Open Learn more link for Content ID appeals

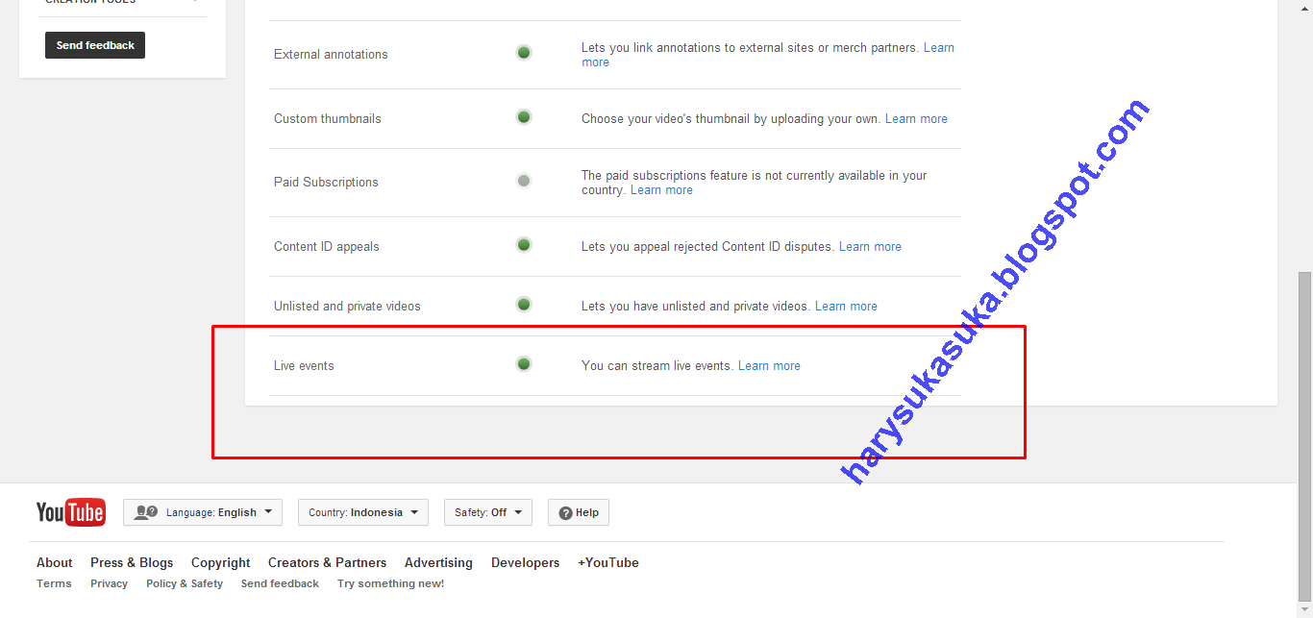click(870, 246)
